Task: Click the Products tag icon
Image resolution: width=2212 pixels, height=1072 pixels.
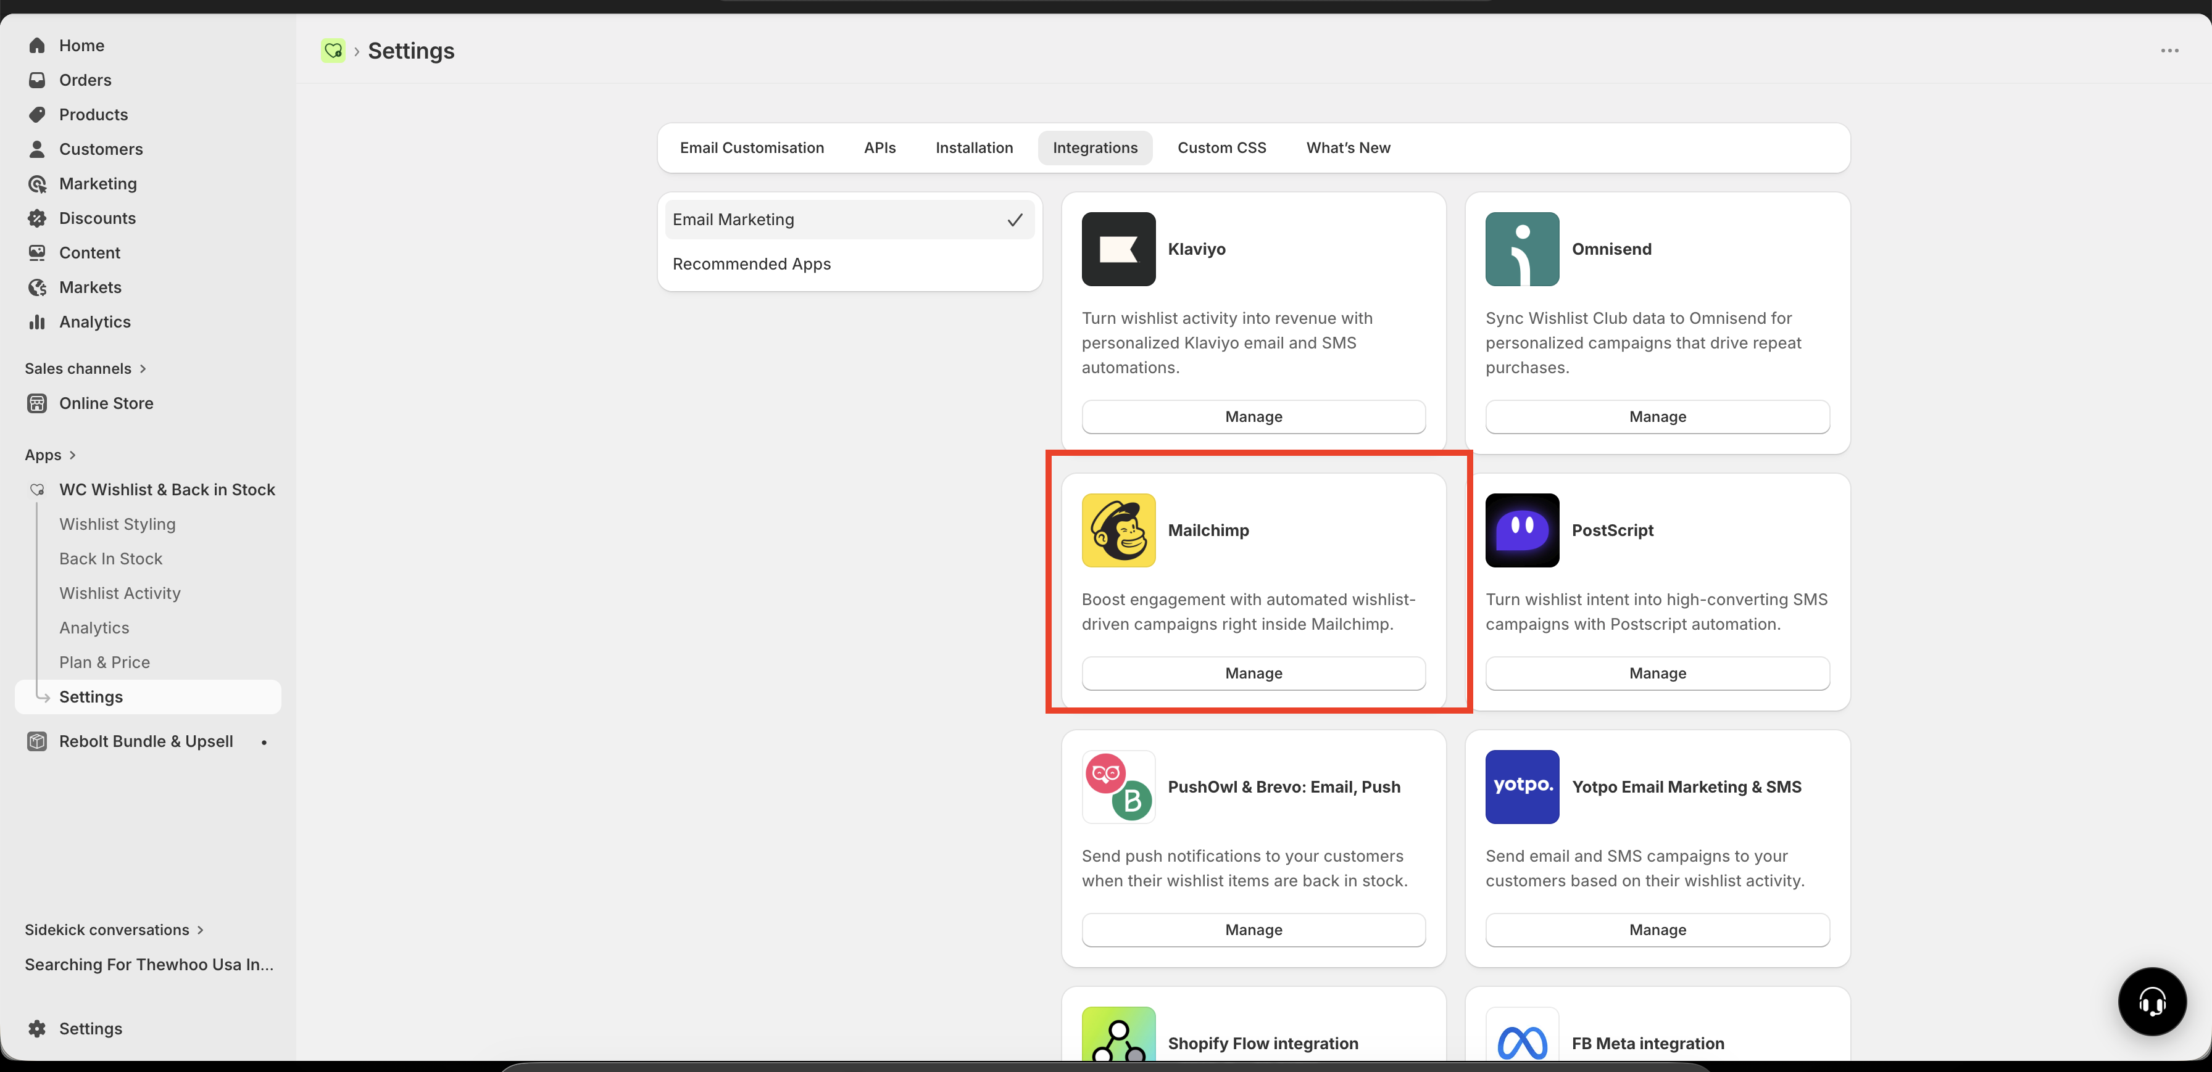Action: click(37, 114)
